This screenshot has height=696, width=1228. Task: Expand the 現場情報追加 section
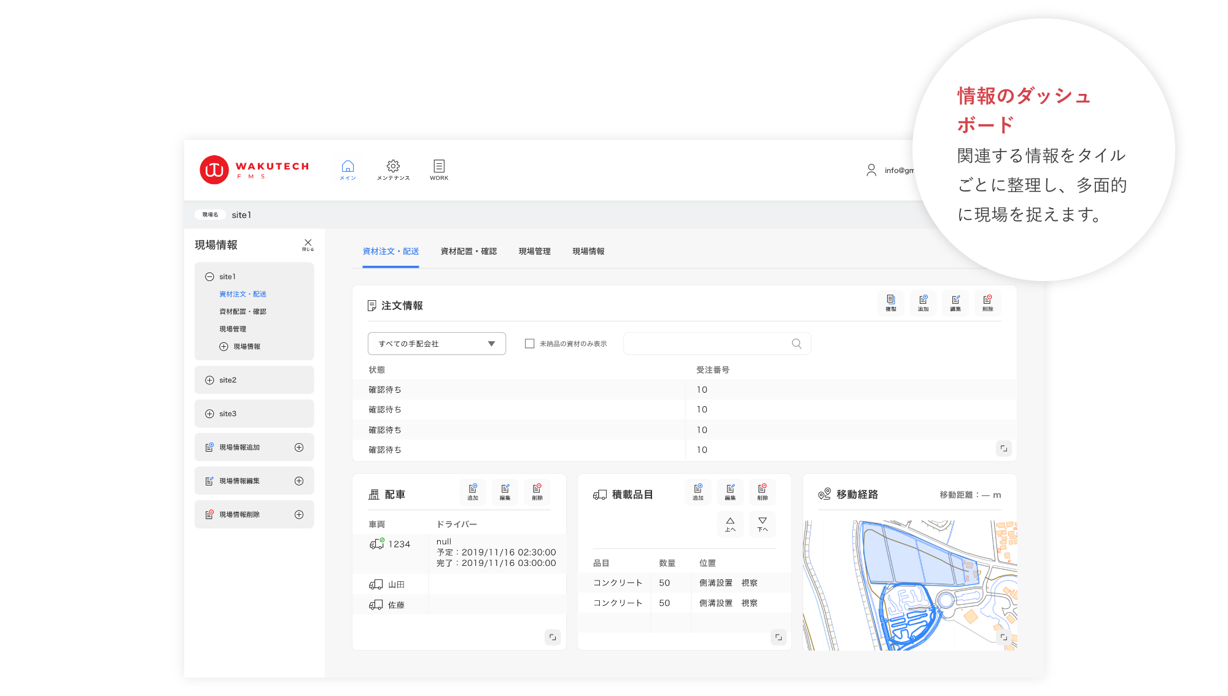[x=299, y=447]
